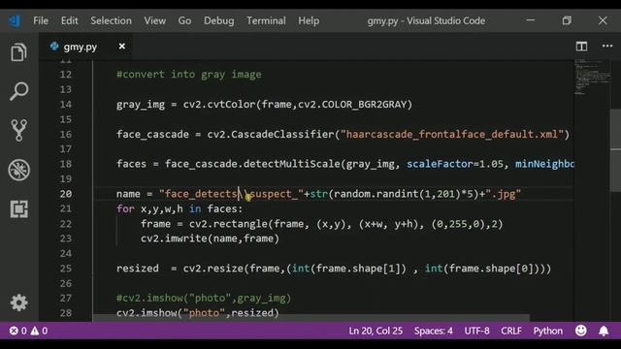
Task: Click 'gray_img' variable on line 14
Action: (141, 105)
